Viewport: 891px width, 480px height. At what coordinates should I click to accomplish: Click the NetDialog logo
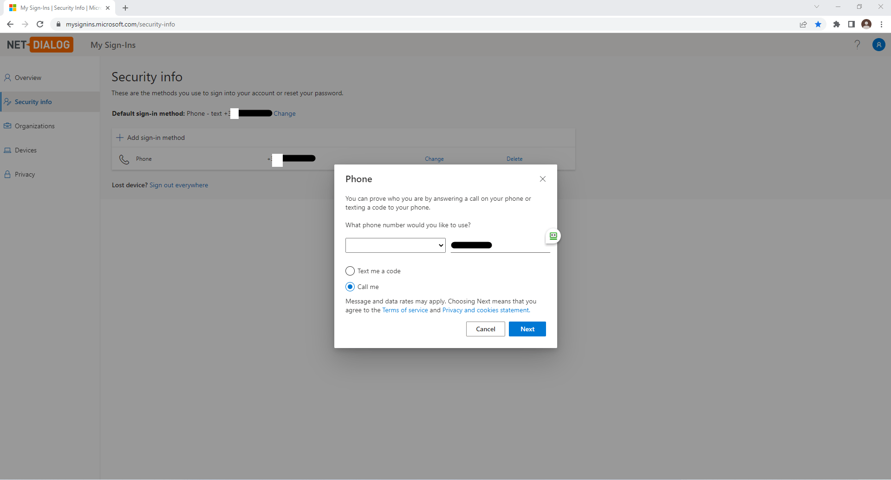tap(40, 45)
